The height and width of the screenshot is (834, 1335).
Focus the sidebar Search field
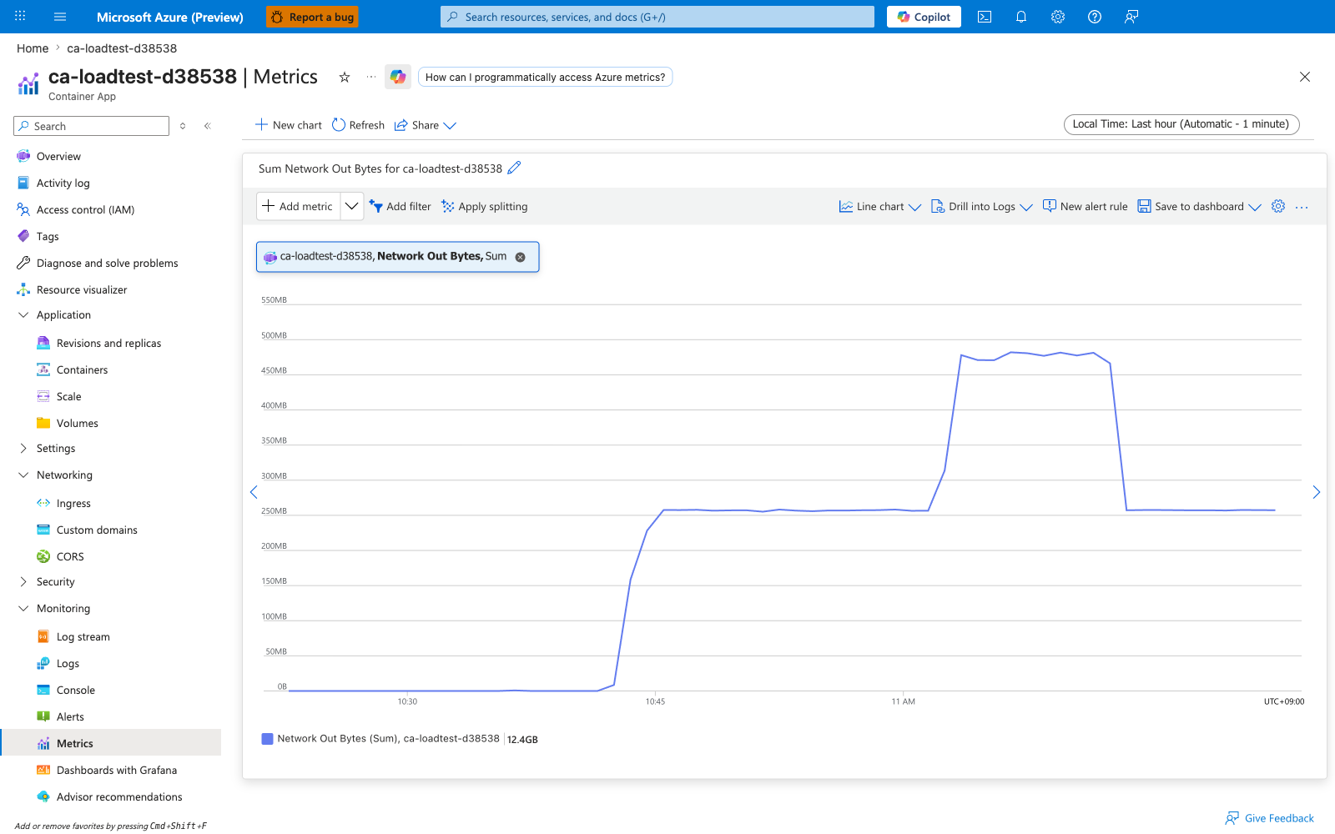pos(92,126)
